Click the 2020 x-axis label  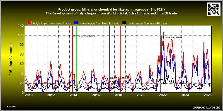[140, 95]
